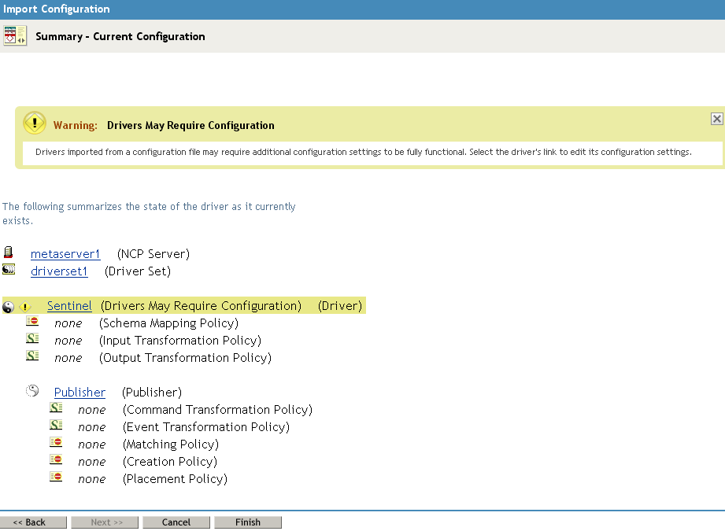Click the Event Transformation Policy icon
This screenshot has width=725, height=531.
pos(56,425)
